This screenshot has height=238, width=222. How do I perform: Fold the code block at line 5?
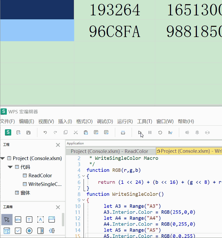(84, 176)
